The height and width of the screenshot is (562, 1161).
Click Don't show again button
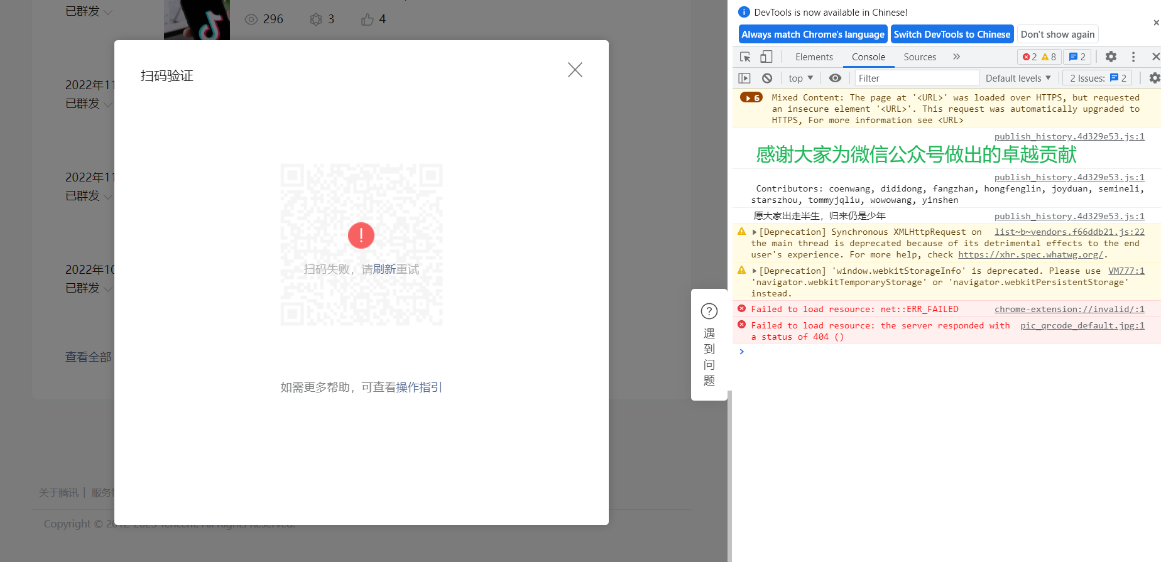click(1058, 35)
